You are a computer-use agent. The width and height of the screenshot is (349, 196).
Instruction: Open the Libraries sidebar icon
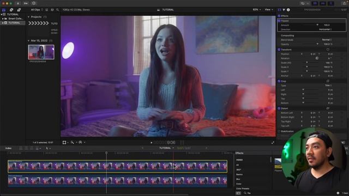(x=4, y=10)
